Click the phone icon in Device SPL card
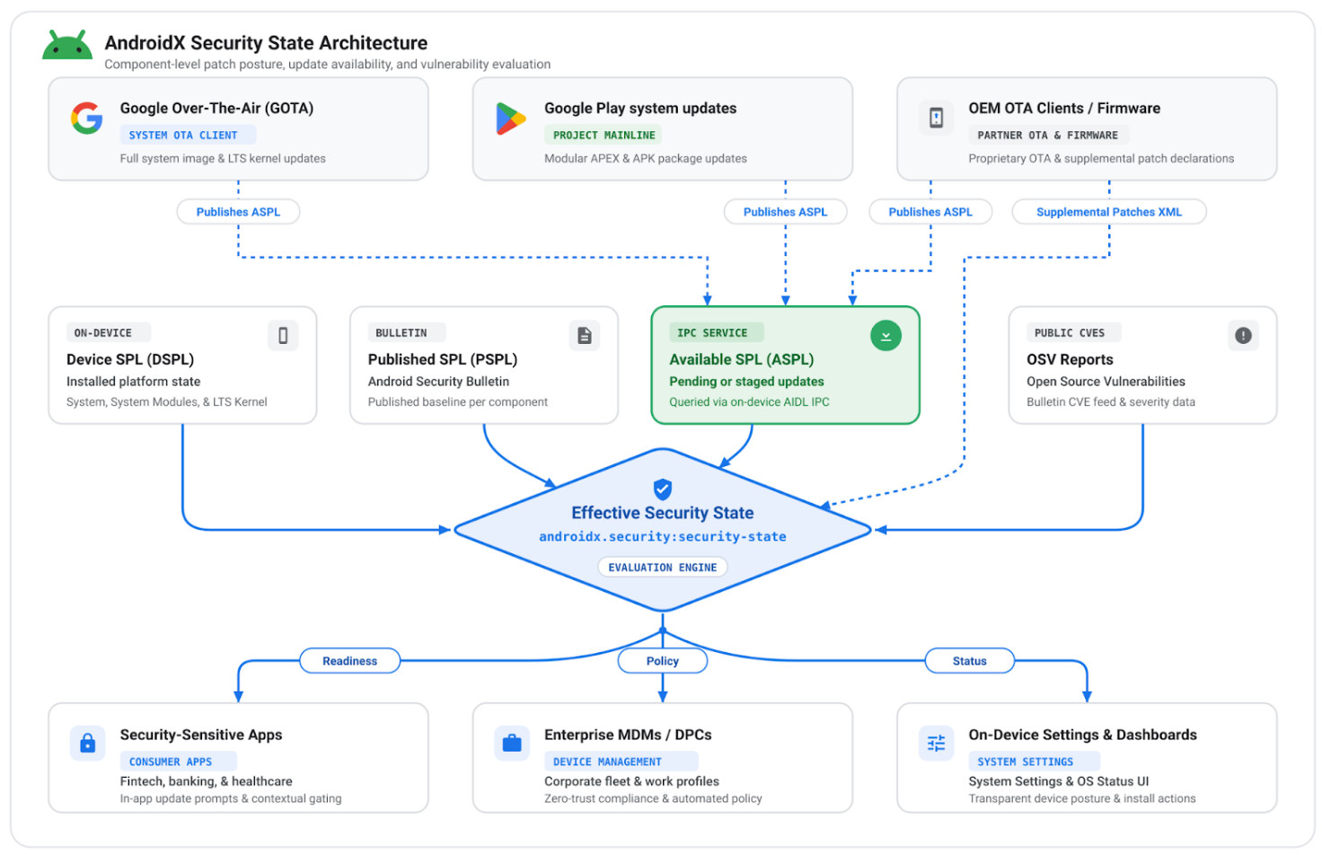1322x855 pixels. [x=283, y=336]
